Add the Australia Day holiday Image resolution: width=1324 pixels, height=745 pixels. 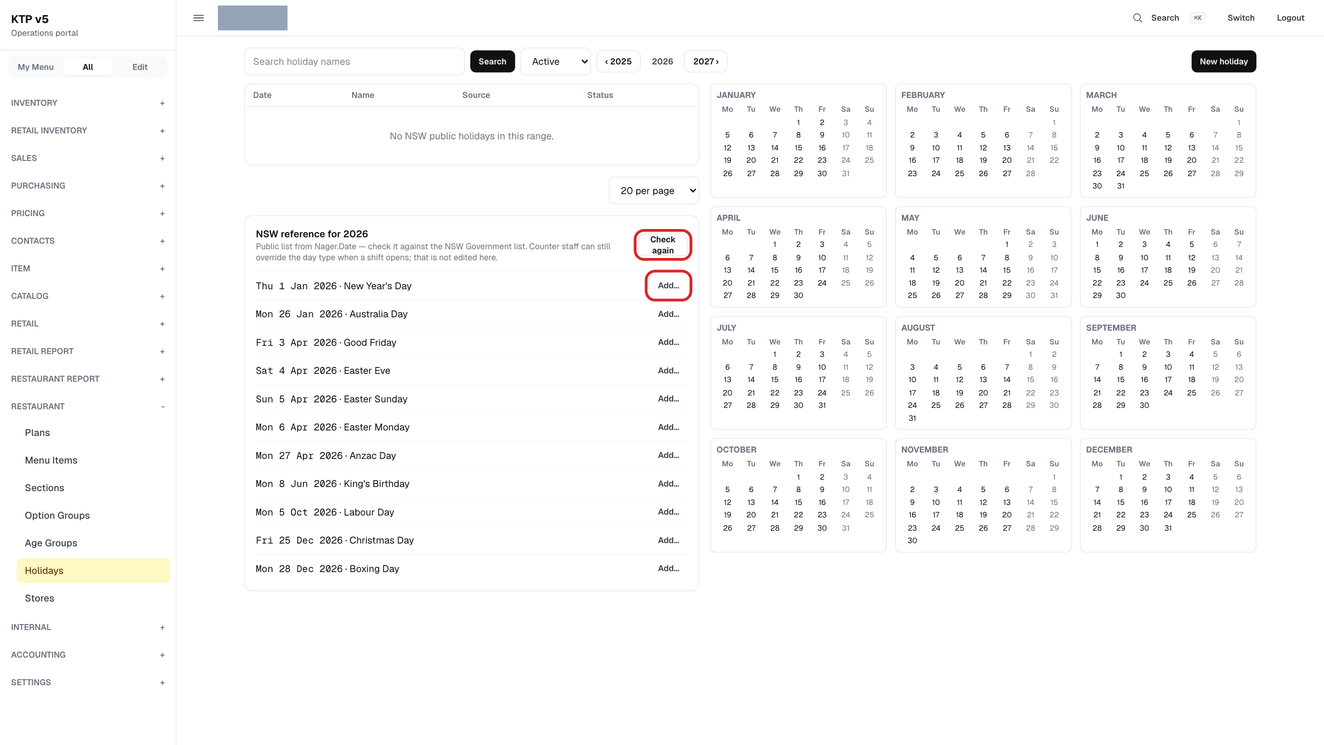coord(668,314)
